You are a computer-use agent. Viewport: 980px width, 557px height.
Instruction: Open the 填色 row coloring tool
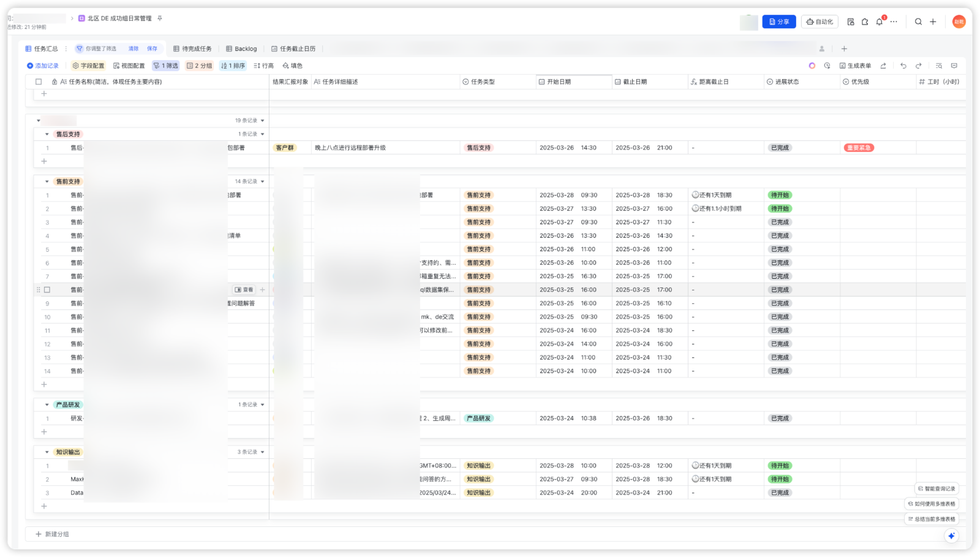point(292,66)
